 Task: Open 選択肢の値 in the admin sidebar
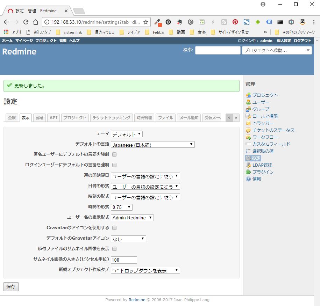click(x=263, y=151)
